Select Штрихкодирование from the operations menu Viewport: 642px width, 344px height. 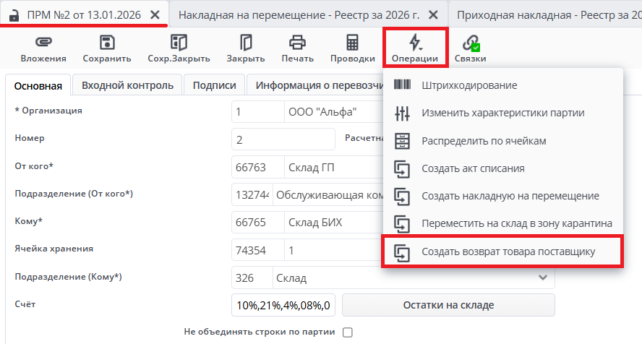(x=469, y=85)
